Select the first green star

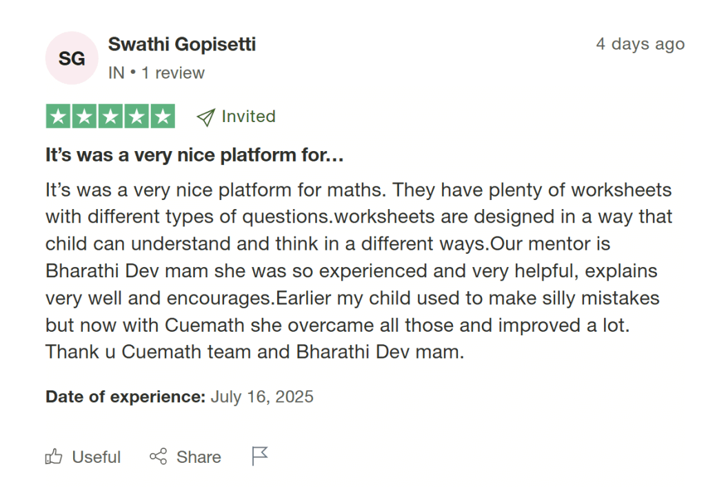[58, 116]
